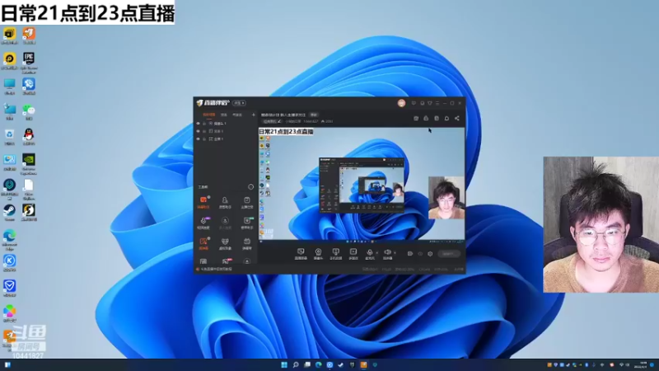Open the Epic Games Launcher desktop icon

coord(29,63)
